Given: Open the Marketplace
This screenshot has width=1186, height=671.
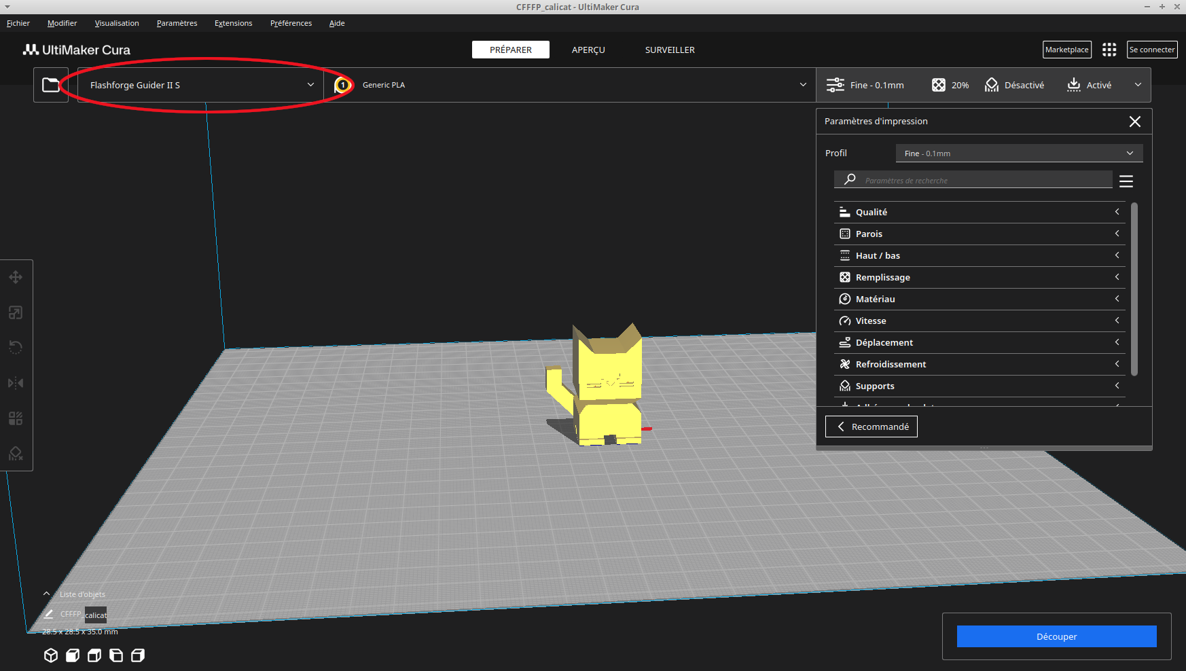Looking at the screenshot, I should (1066, 50).
